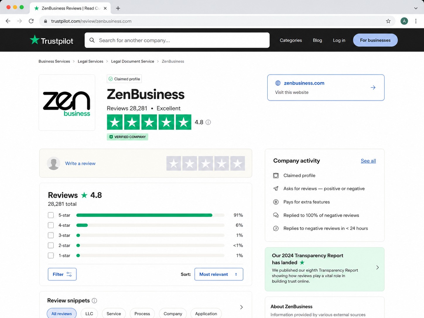The width and height of the screenshot is (424, 318).
Task: Click the paper plane icon for Asks for reviews
Action: (276, 189)
